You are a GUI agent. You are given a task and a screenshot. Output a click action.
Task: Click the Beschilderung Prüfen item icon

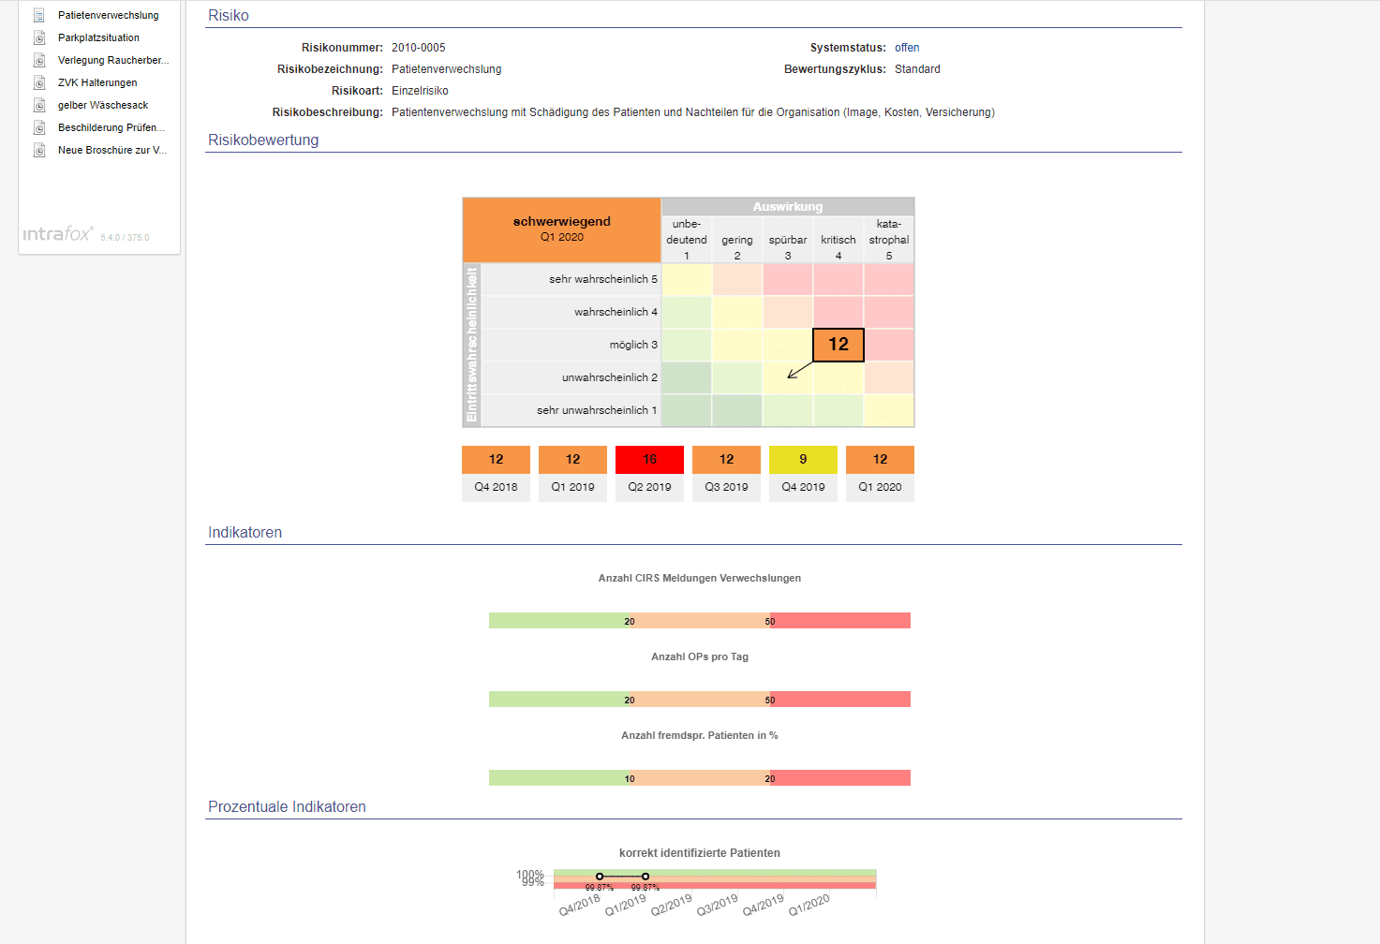pyautogui.click(x=39, y=127)
